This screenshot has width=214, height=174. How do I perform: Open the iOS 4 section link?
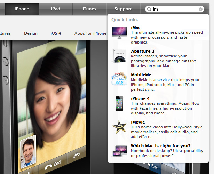tap(56, 33)
